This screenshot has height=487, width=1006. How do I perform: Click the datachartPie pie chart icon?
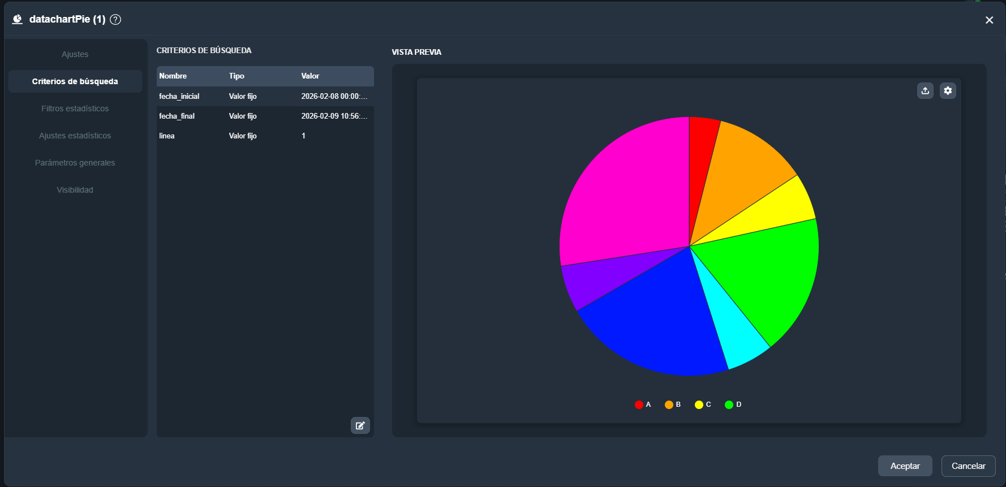click(18, 19)
